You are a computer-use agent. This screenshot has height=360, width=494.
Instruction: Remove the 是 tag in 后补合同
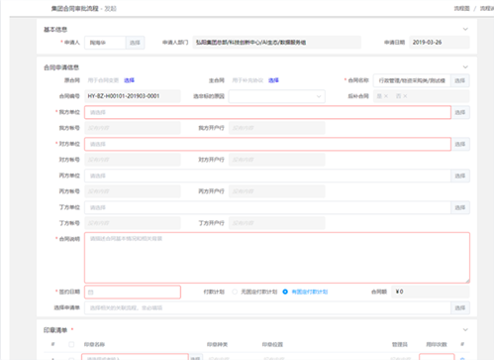386,96
